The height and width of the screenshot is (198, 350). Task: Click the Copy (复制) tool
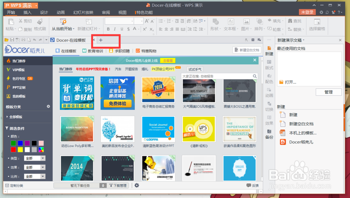click(25, 29)
